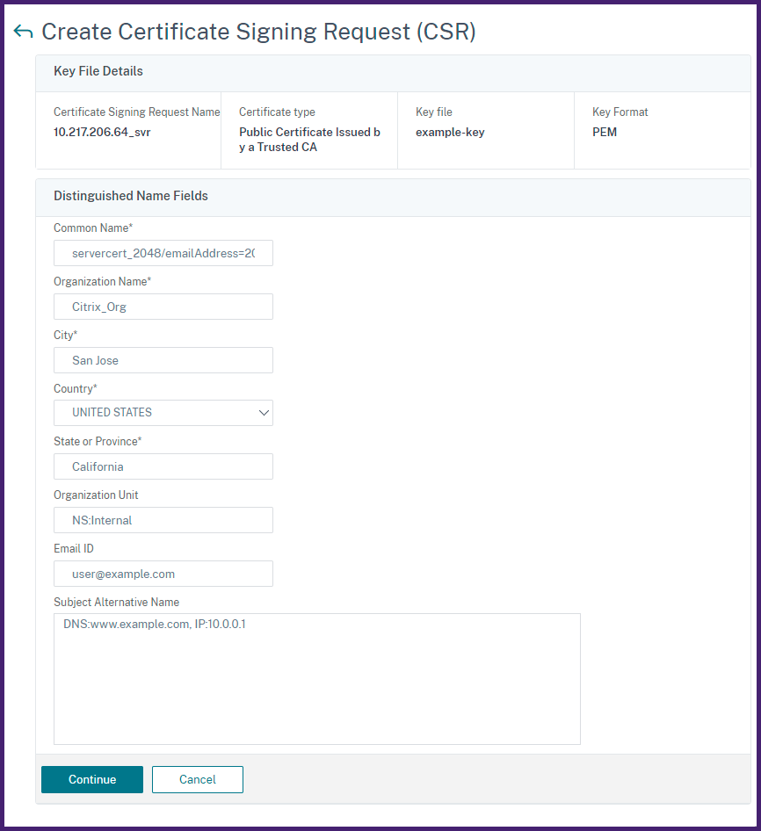Click the "Organization Name*" label
Screen dimensions: 761x831
point(102,281)
